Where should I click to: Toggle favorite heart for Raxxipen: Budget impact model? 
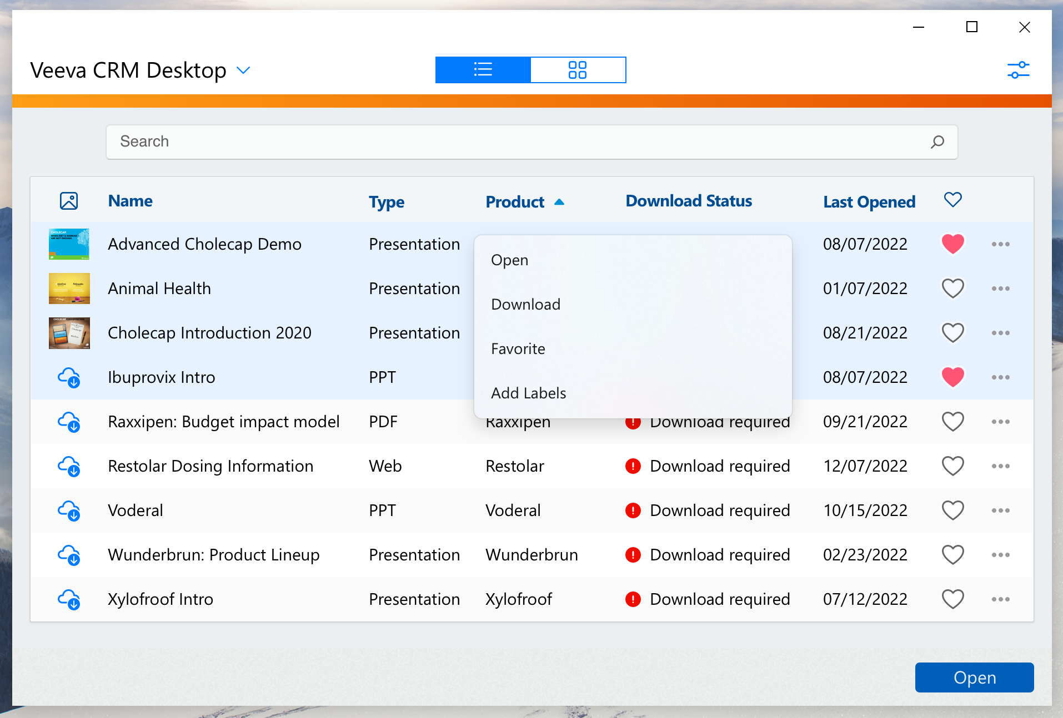(952, 422)
